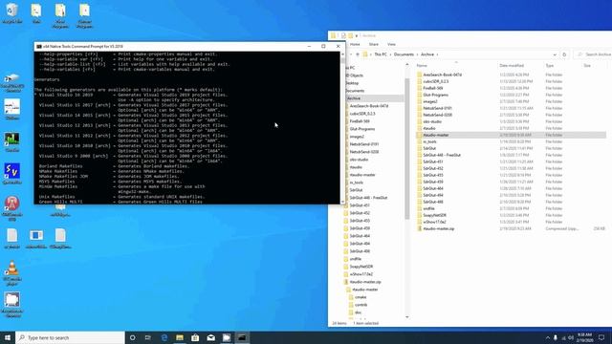Click the Windows Start button

pos(8,337)
